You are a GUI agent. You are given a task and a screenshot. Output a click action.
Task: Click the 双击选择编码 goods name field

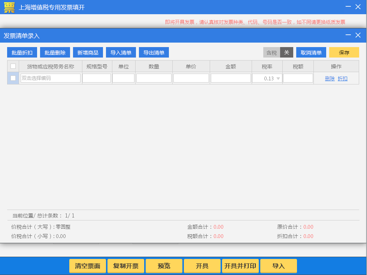click(x=51, y=78)
